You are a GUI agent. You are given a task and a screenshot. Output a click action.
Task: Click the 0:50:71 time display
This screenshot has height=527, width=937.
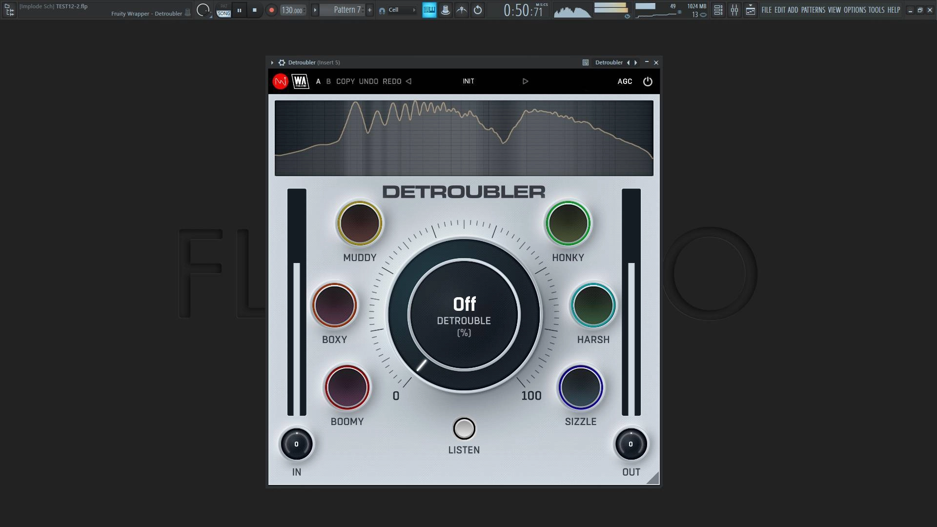pyautogui.click(x=523, y=10)
